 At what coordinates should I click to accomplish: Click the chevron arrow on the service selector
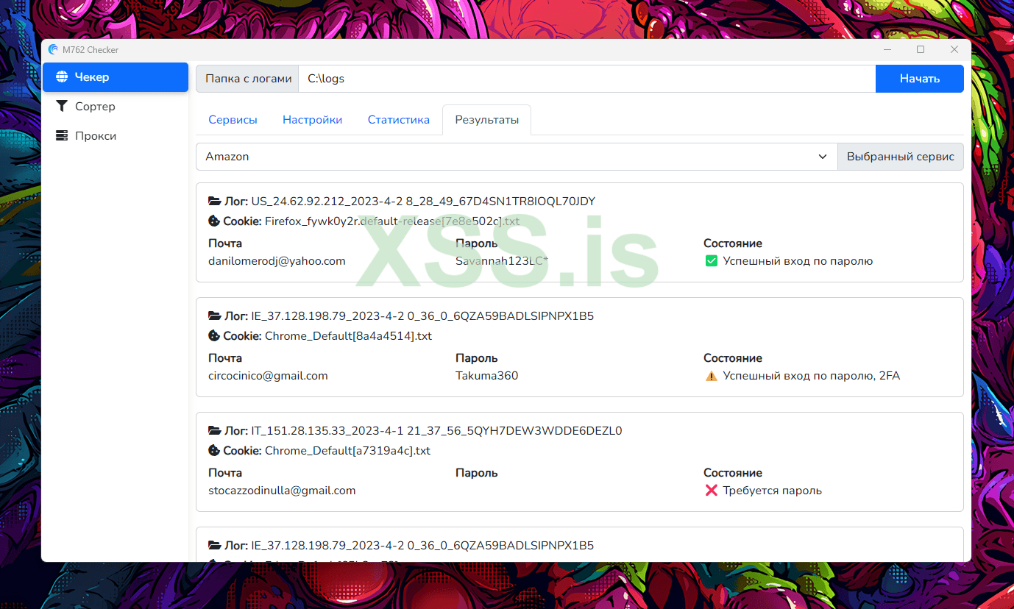coord(822,156)
